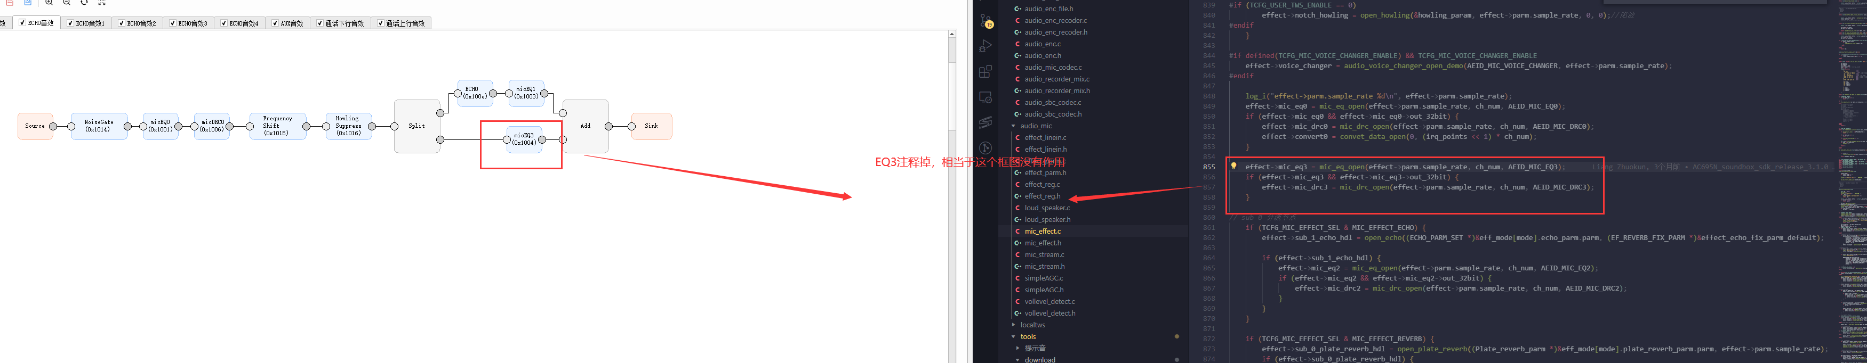Click the lightbulb code action on line 855
Screen dimensions: 1867x363
(1233, 166)
